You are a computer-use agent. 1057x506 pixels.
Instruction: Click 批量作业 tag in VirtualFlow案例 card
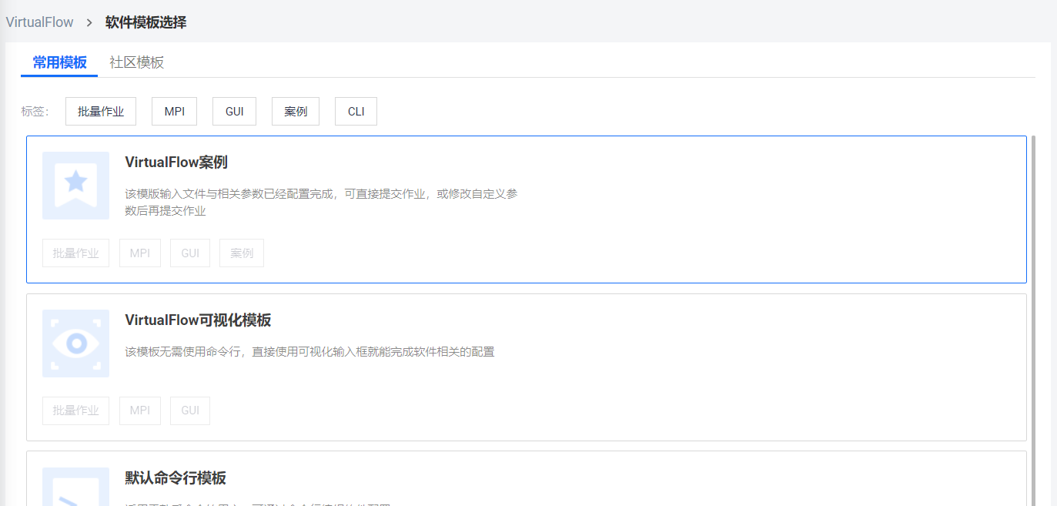[75, 253]
